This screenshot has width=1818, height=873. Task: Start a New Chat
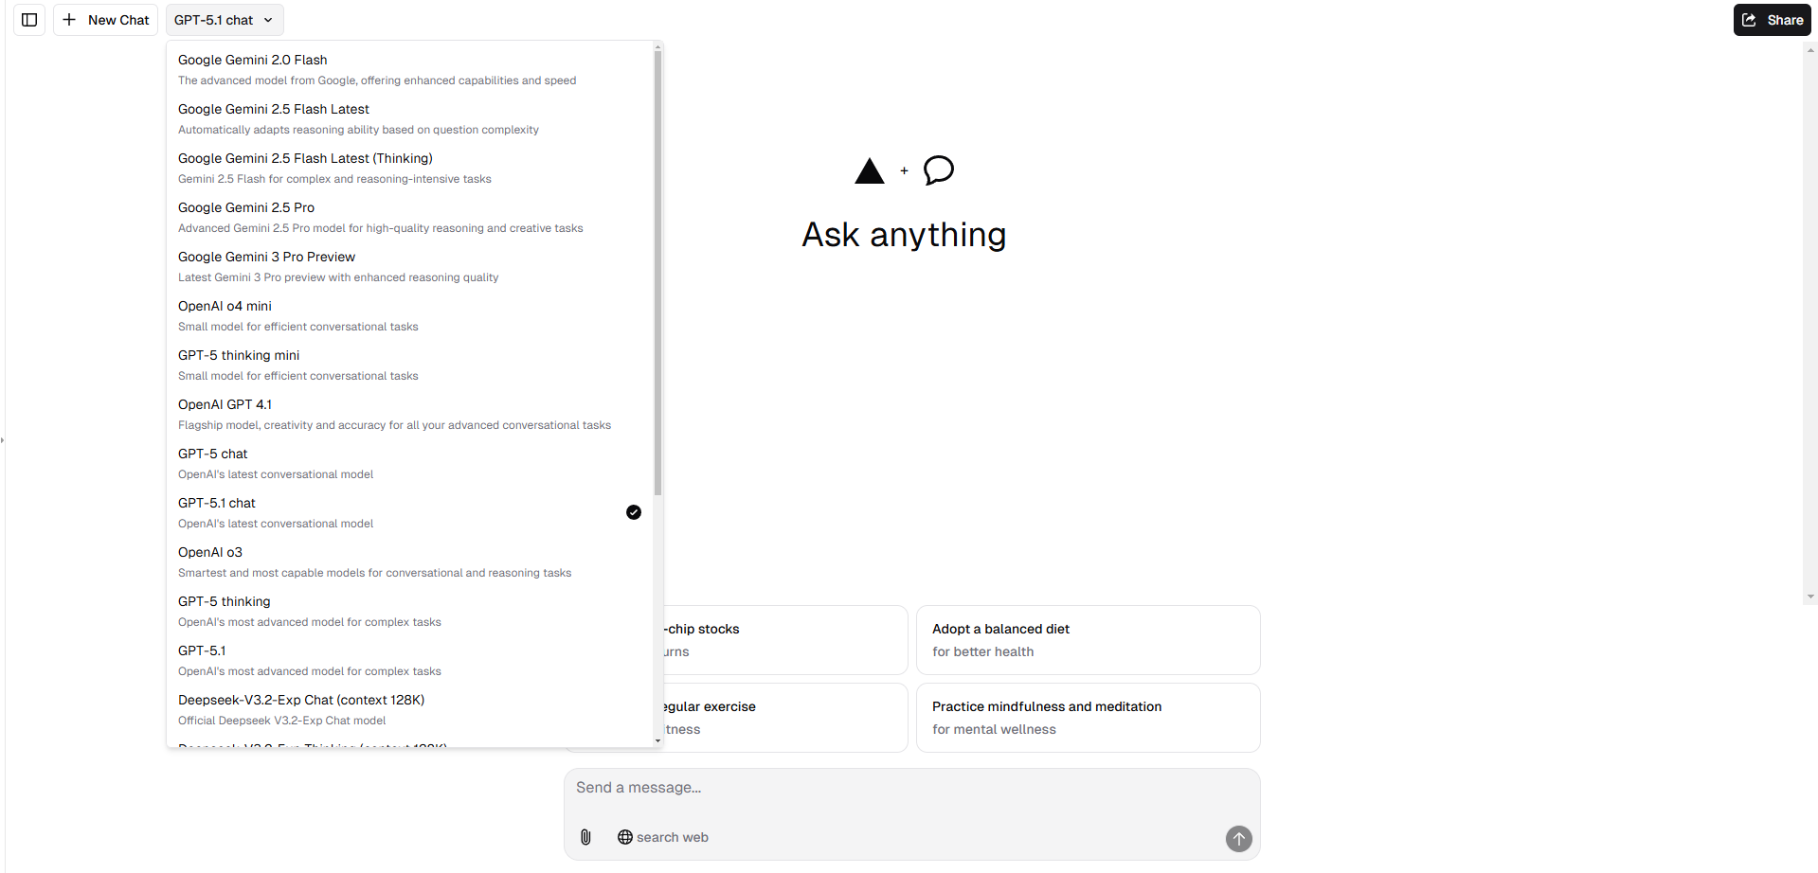pyautogui.click(x=105, y=20)
